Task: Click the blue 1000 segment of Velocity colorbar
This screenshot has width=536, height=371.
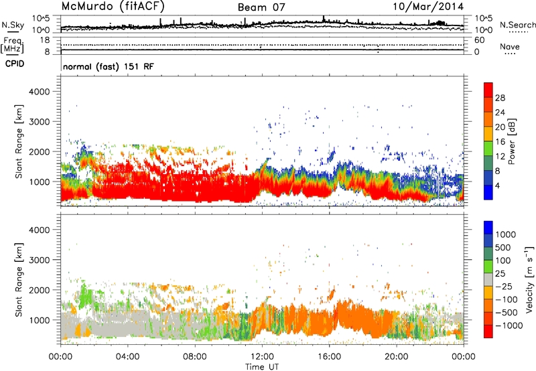Action: tap(488, 228)
